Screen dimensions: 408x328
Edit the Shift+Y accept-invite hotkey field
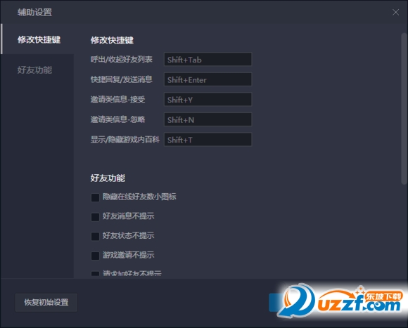pos(208,99)
